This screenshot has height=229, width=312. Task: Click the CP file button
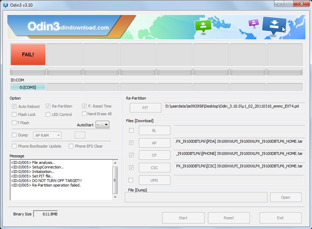click(x=154, y=155)
